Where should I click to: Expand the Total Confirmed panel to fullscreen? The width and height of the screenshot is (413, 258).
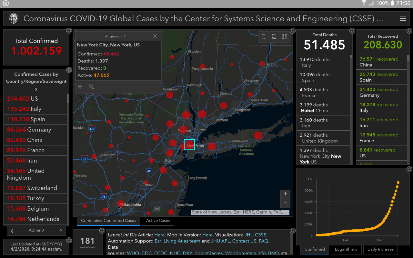[69, 31]
